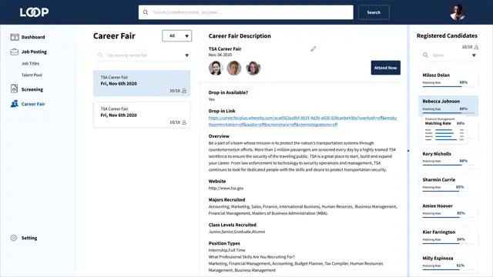Select Career Fair in sidebar
Image resolution: width=493 pixels, height=277 pixels.
pyautogui.click(x=33, y=104)
